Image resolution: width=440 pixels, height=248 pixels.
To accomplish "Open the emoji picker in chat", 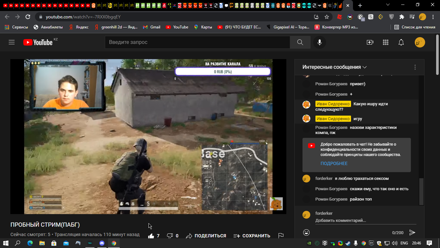I will coord(306,232).
